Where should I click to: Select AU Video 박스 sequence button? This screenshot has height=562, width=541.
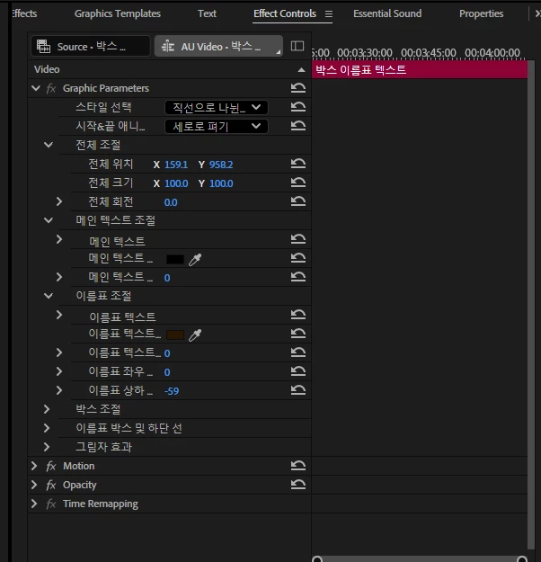[218, 46]
